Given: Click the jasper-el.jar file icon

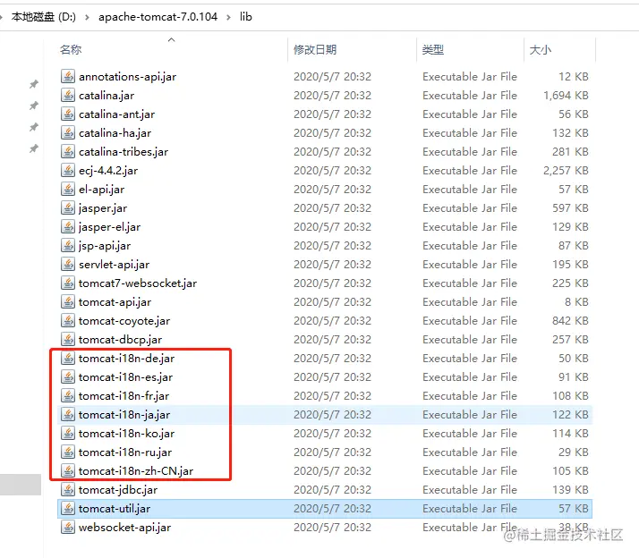Looking at the screenshot, I should (68, 227).
